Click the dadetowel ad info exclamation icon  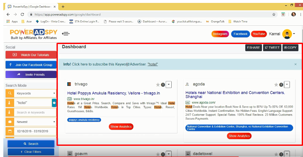[x=281, y=154]
